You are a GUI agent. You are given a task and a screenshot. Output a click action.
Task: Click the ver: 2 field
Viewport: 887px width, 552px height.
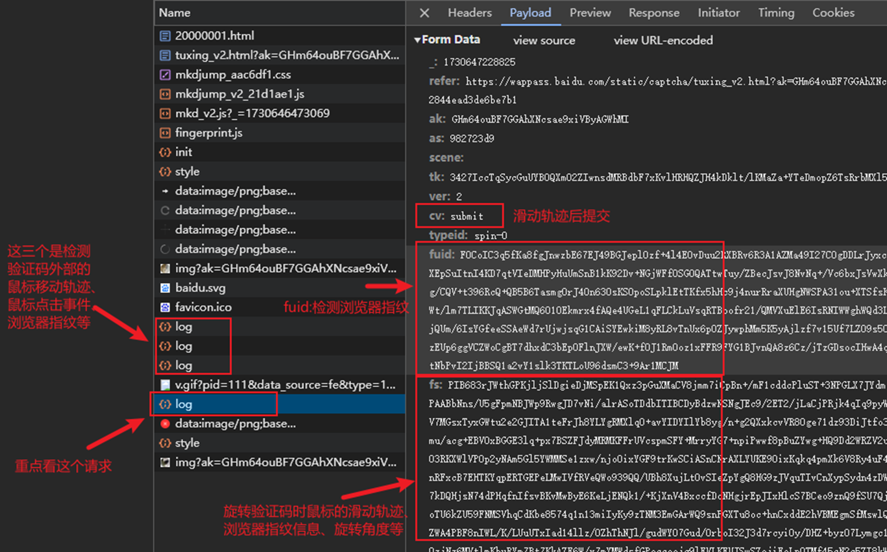(445, 197)
